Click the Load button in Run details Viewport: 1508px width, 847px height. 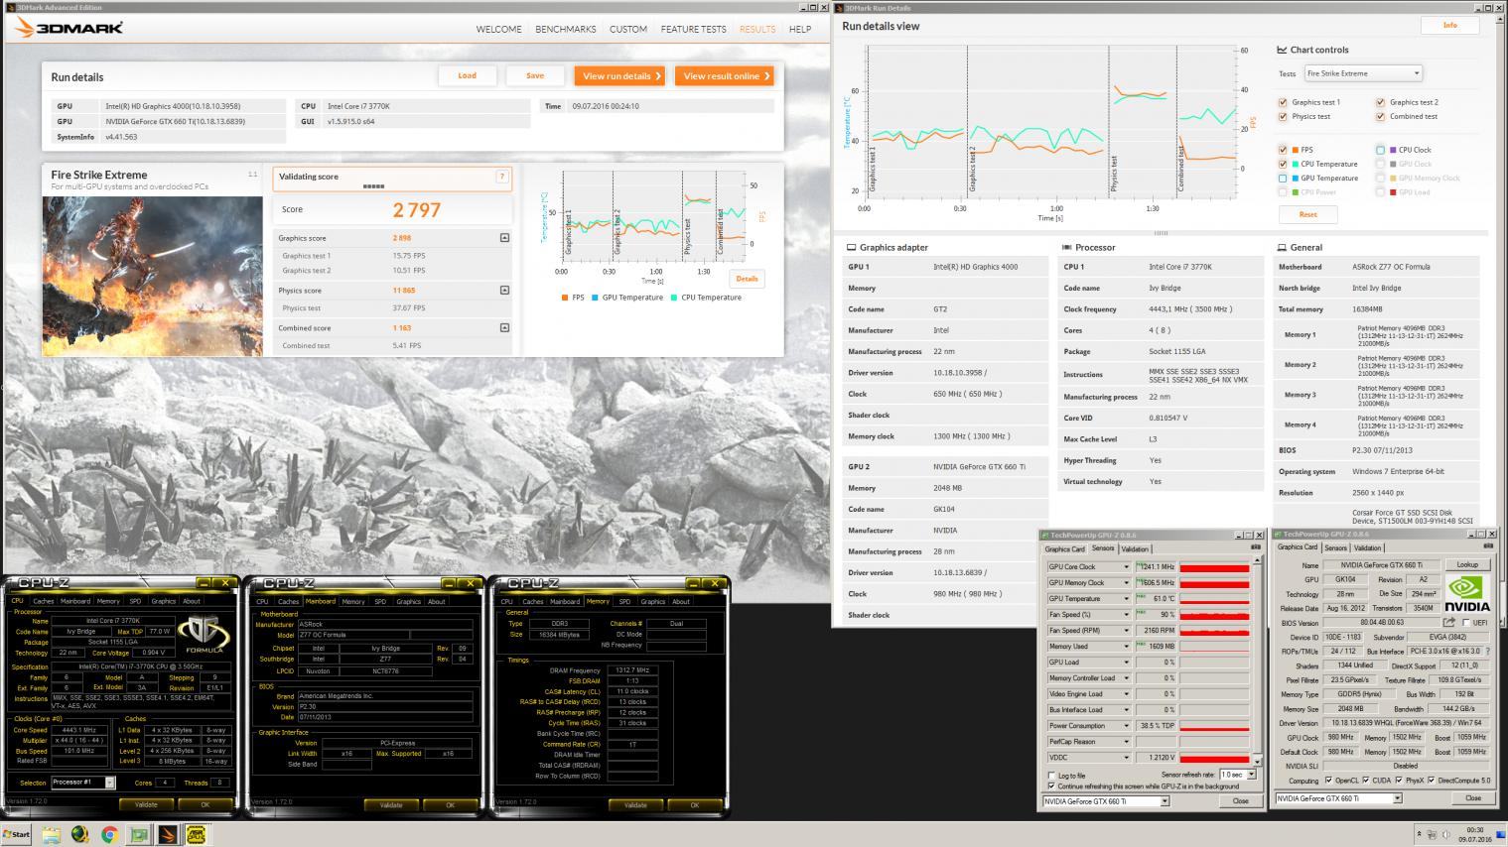click(x=467, y=75)
